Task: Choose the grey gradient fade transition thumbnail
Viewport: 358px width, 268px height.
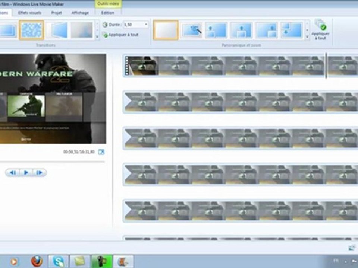Action: 82,30
